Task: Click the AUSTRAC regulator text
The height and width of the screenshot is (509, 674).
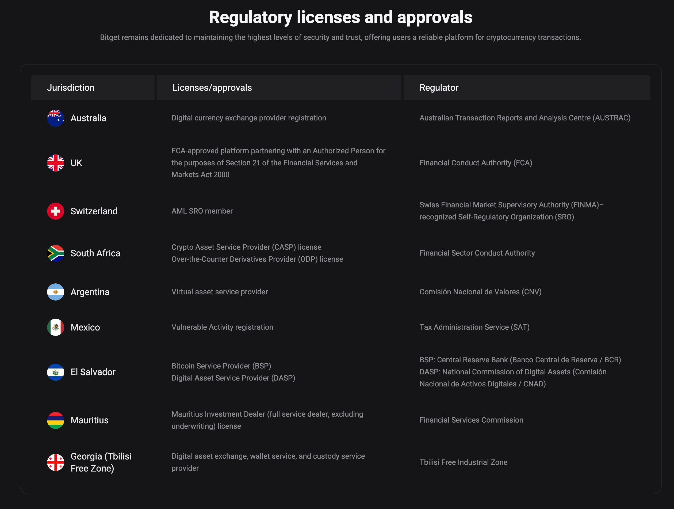Action: [525, 118]
